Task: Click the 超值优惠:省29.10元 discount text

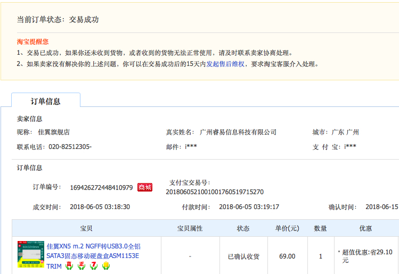Action: tap(367, 256)
